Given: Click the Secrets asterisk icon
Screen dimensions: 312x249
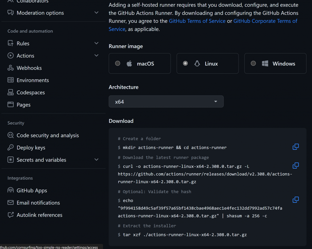Looking at the screenshot, I should 11,160.
